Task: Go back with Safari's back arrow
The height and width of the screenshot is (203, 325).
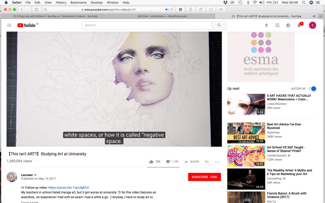Action: pyautogui.click(x=22, y=10)
